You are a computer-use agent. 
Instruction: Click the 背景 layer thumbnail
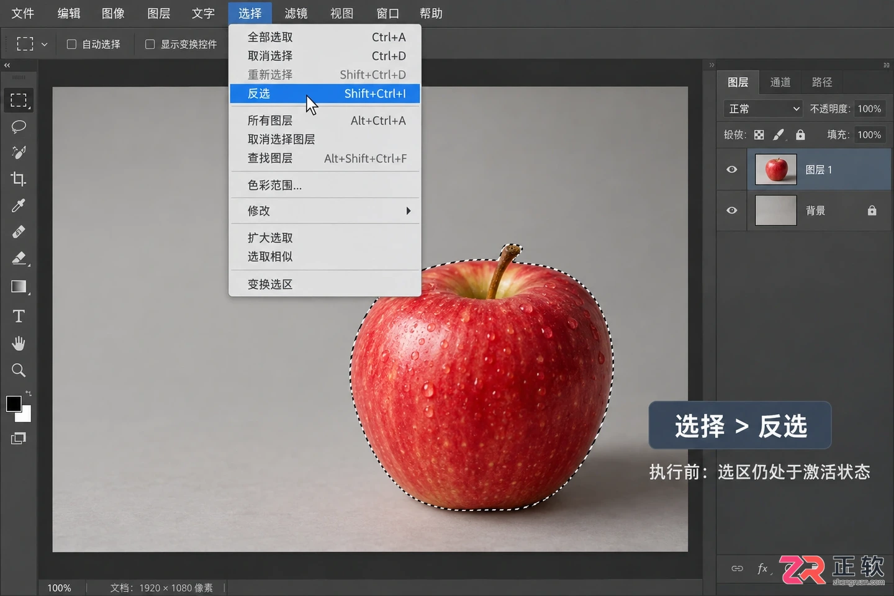(x=776, y=210)
